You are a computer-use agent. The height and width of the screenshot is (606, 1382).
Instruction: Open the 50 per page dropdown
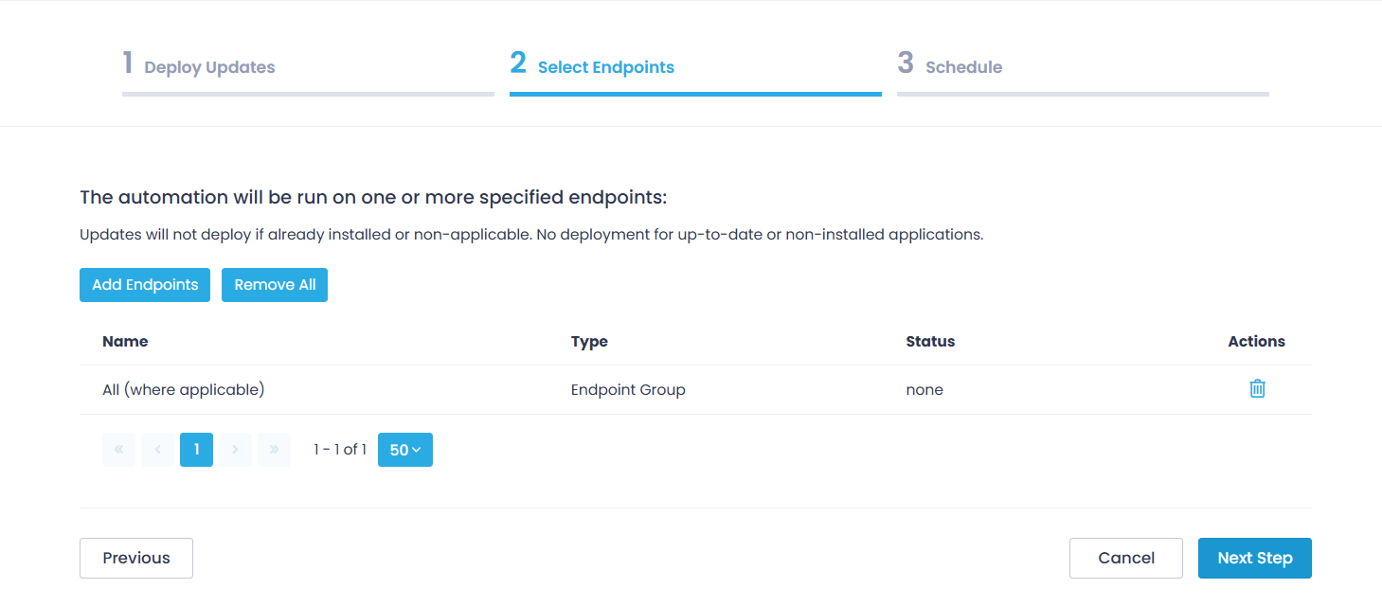(x=404, y=450)
